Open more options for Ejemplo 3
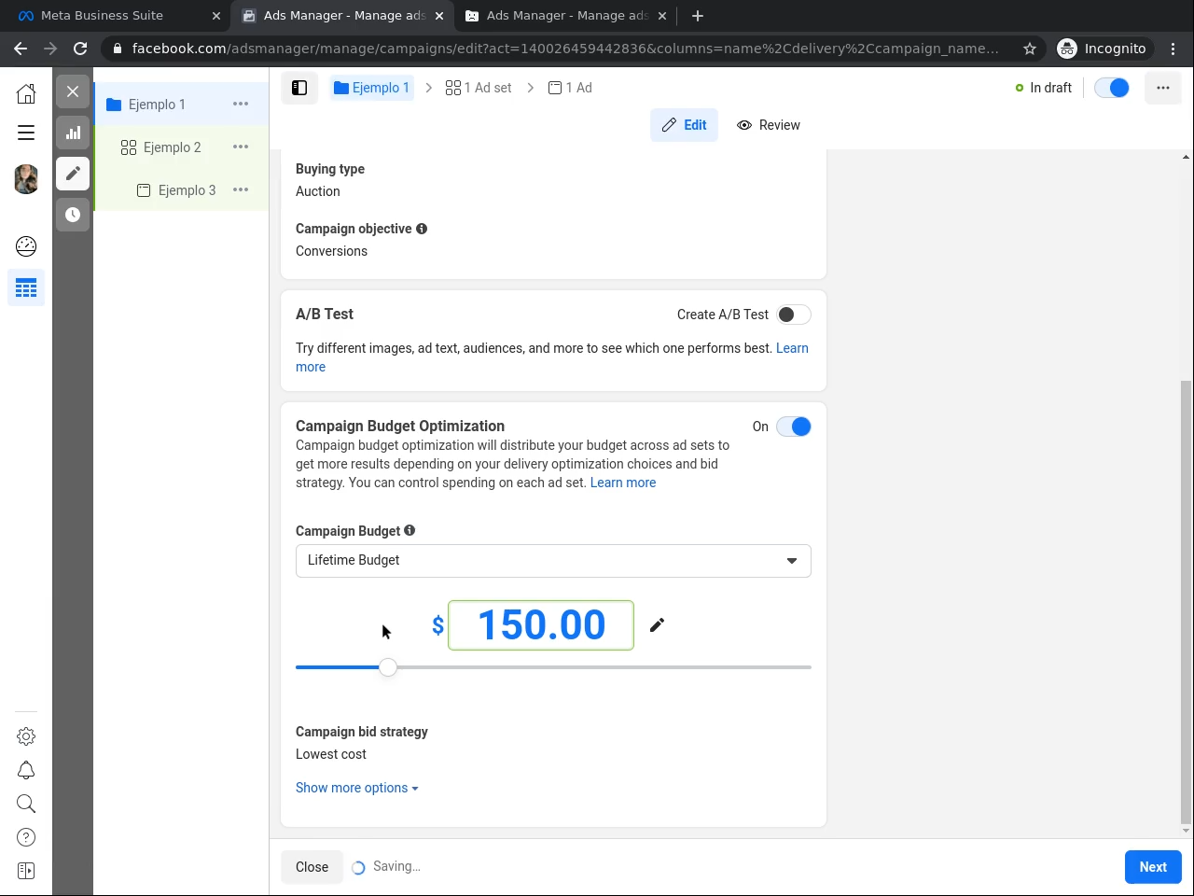Image resolution: width=1194 pixels, height=896 pixels. coord(241,190)
